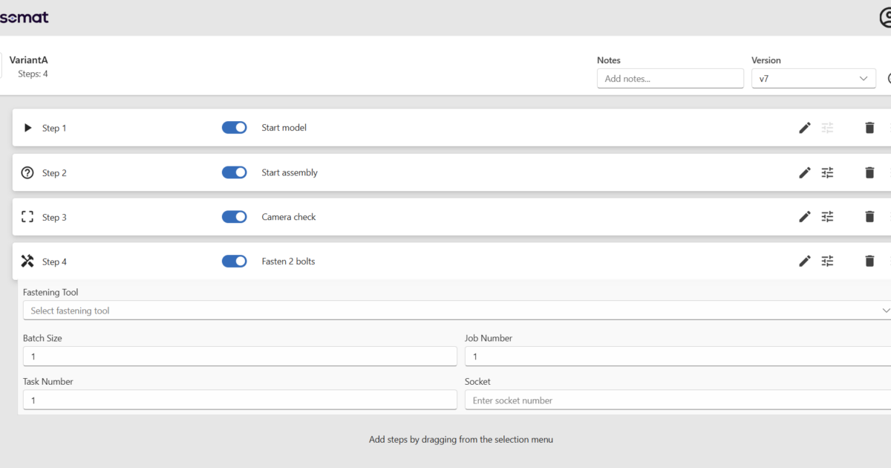Click the Batch Size input box
This screenshot has height=468, width=891.
[240, 357]
